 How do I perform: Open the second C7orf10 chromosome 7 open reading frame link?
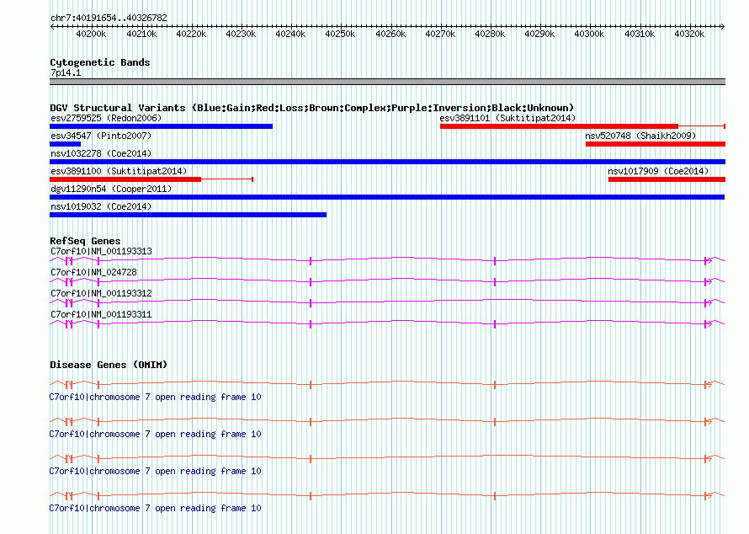155,434
